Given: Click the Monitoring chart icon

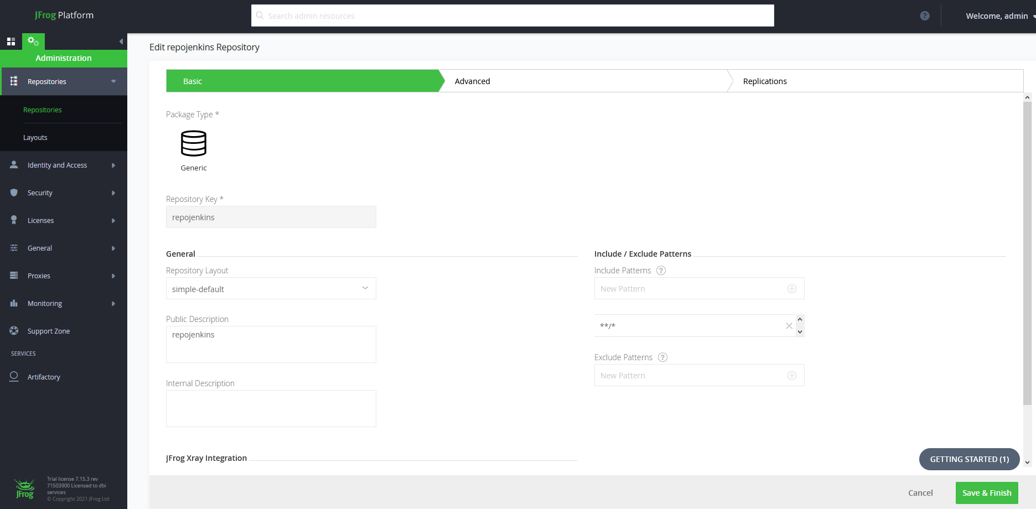Looking at the screenshot, I should (x=14, y=303).
